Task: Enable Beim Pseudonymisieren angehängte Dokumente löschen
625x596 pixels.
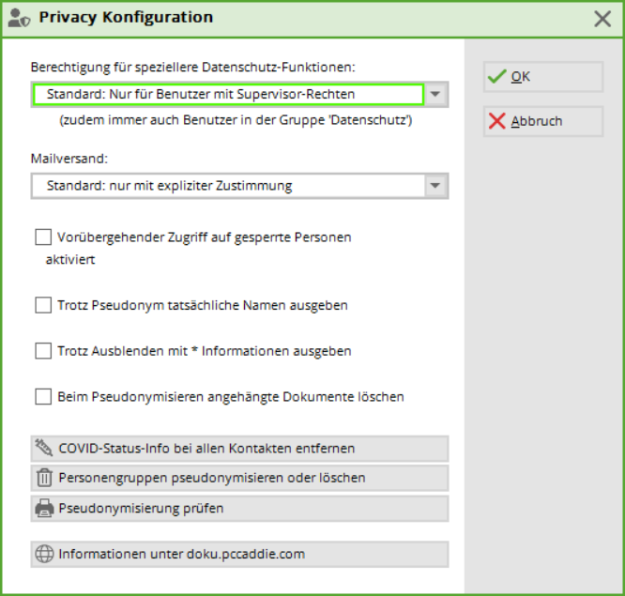Action: [x=43, y=397]
